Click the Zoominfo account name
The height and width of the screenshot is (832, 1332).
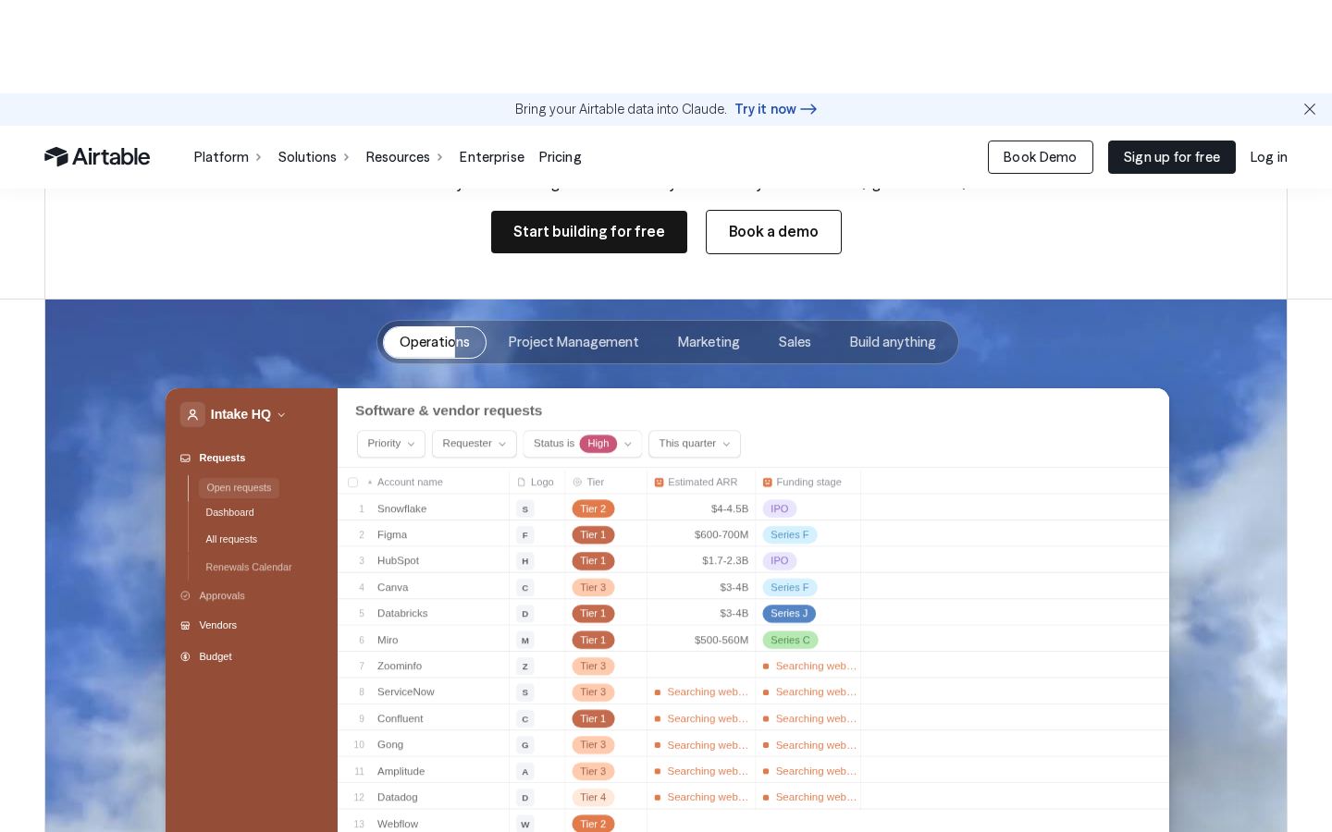coord(400,667)
